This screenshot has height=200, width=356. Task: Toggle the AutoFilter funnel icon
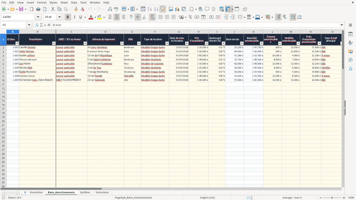coord(163,9)
